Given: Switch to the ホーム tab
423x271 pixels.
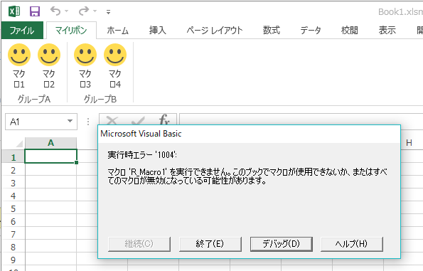Looking at the screenshot, I should click(117, 31).
